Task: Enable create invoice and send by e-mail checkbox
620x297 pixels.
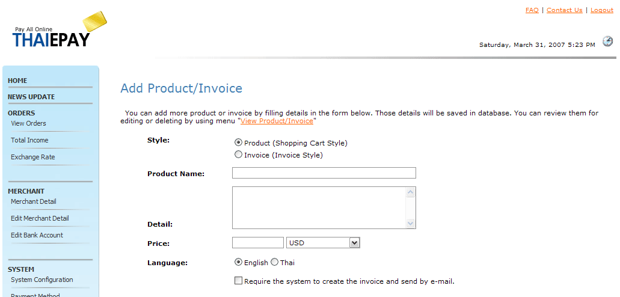Action: (238, 281)
